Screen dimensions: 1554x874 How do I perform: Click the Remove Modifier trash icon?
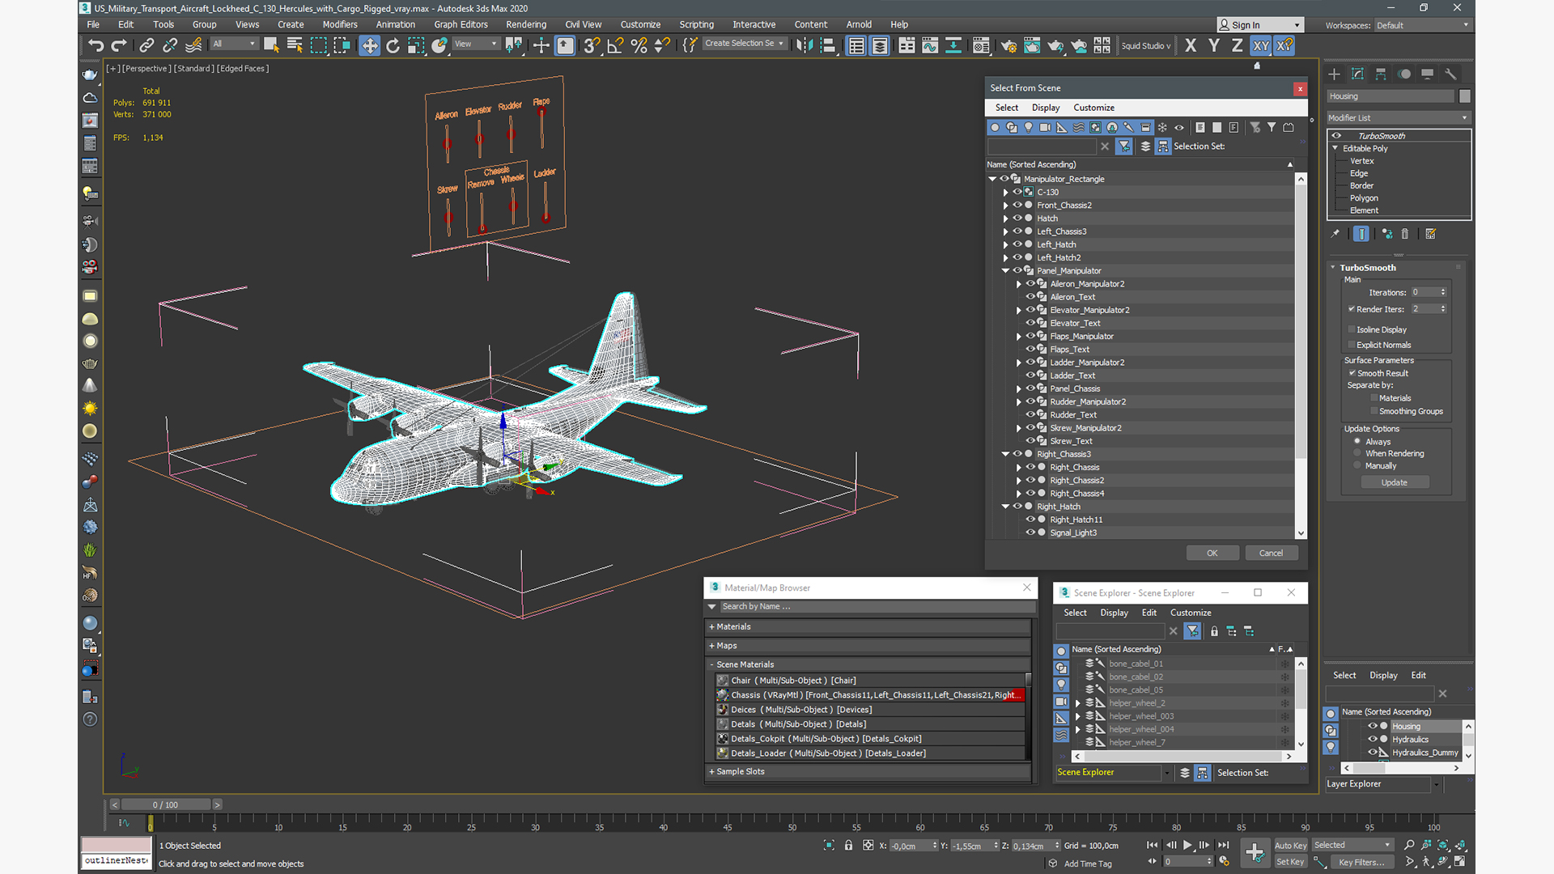coord(1405,234)
